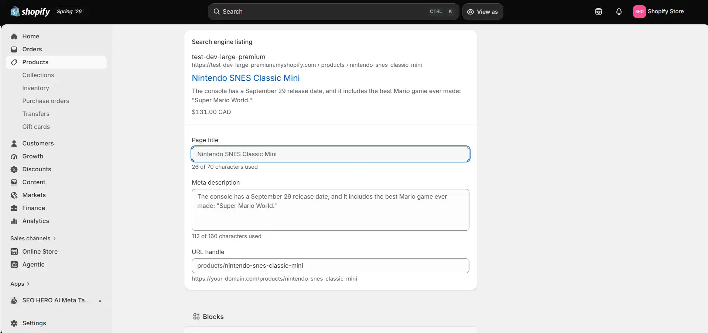Click the Blocks section grid icon
This screenshot has width=708, height=333.
click(x=196, y=317)
